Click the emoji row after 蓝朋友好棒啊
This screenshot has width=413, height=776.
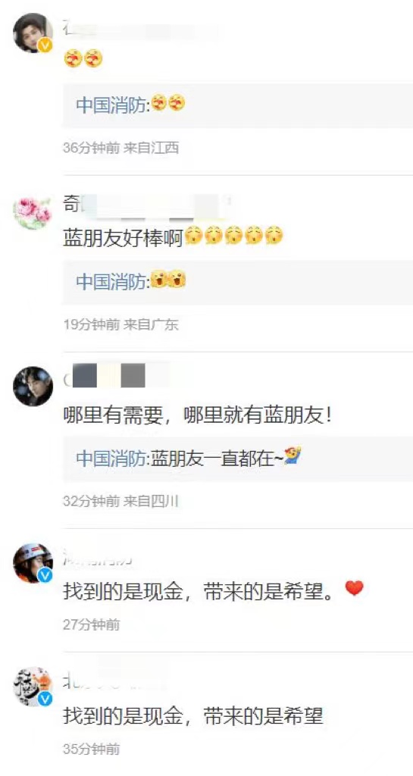coord(234,237)
